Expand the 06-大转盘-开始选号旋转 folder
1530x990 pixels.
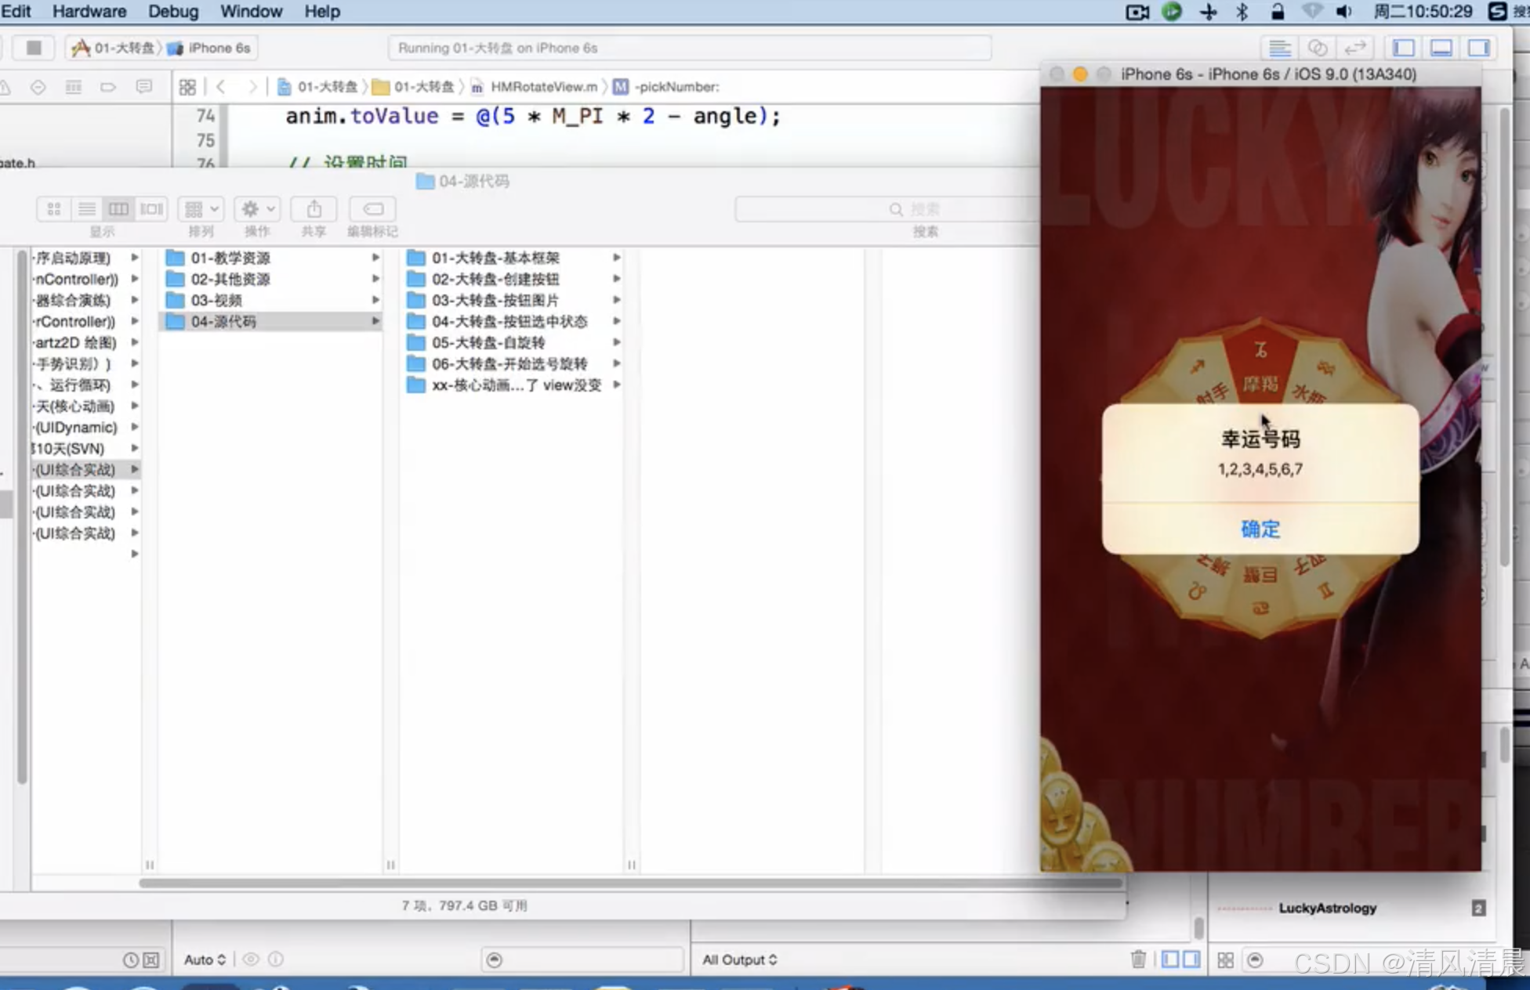(x=617, y=364)
